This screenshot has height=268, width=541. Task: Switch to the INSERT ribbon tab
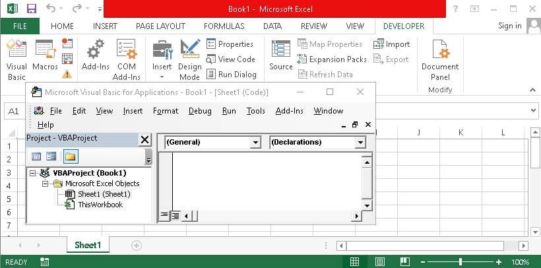[x=105, y=26]
